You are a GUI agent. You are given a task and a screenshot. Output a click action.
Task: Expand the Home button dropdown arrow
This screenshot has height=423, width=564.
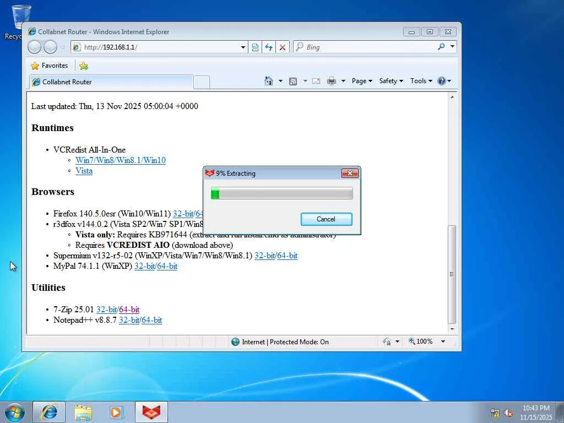pyautogui.click(x=280, y=81)
